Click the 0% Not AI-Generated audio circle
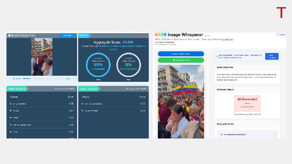 click(128, 64)
